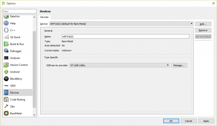Edit the device Name field

126,37
